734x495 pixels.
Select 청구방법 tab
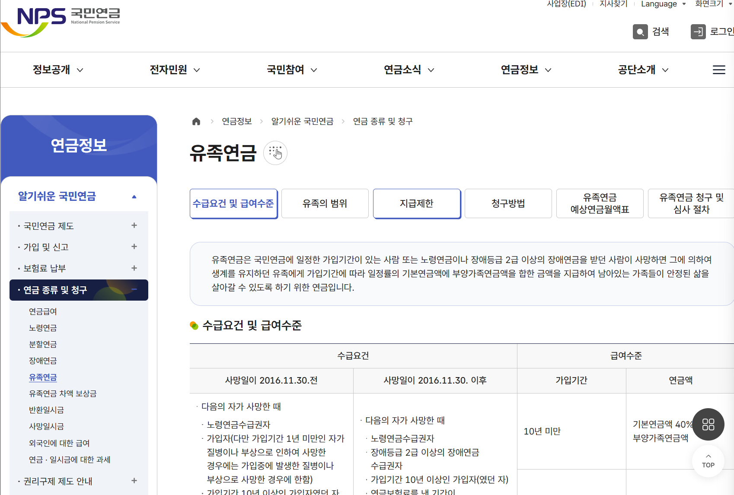tap(508, 203)
